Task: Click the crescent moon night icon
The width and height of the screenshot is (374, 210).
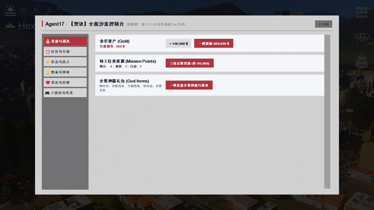Action: (48, 11)
